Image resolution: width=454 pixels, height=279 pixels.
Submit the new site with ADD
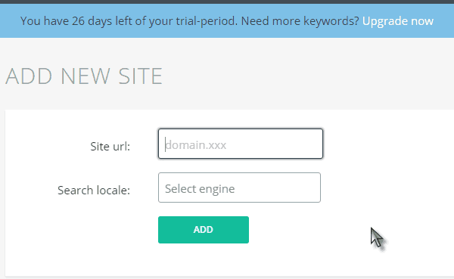(204, 230)
